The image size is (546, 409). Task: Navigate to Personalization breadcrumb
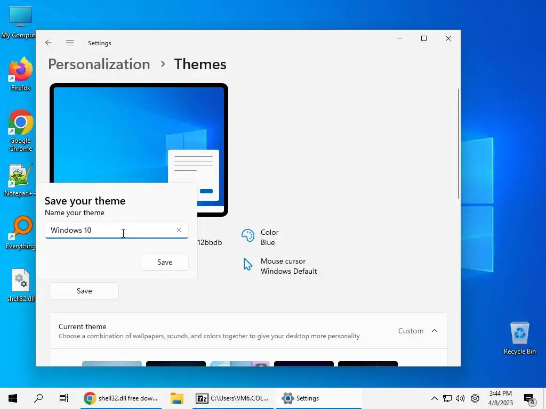pos(99,64)
